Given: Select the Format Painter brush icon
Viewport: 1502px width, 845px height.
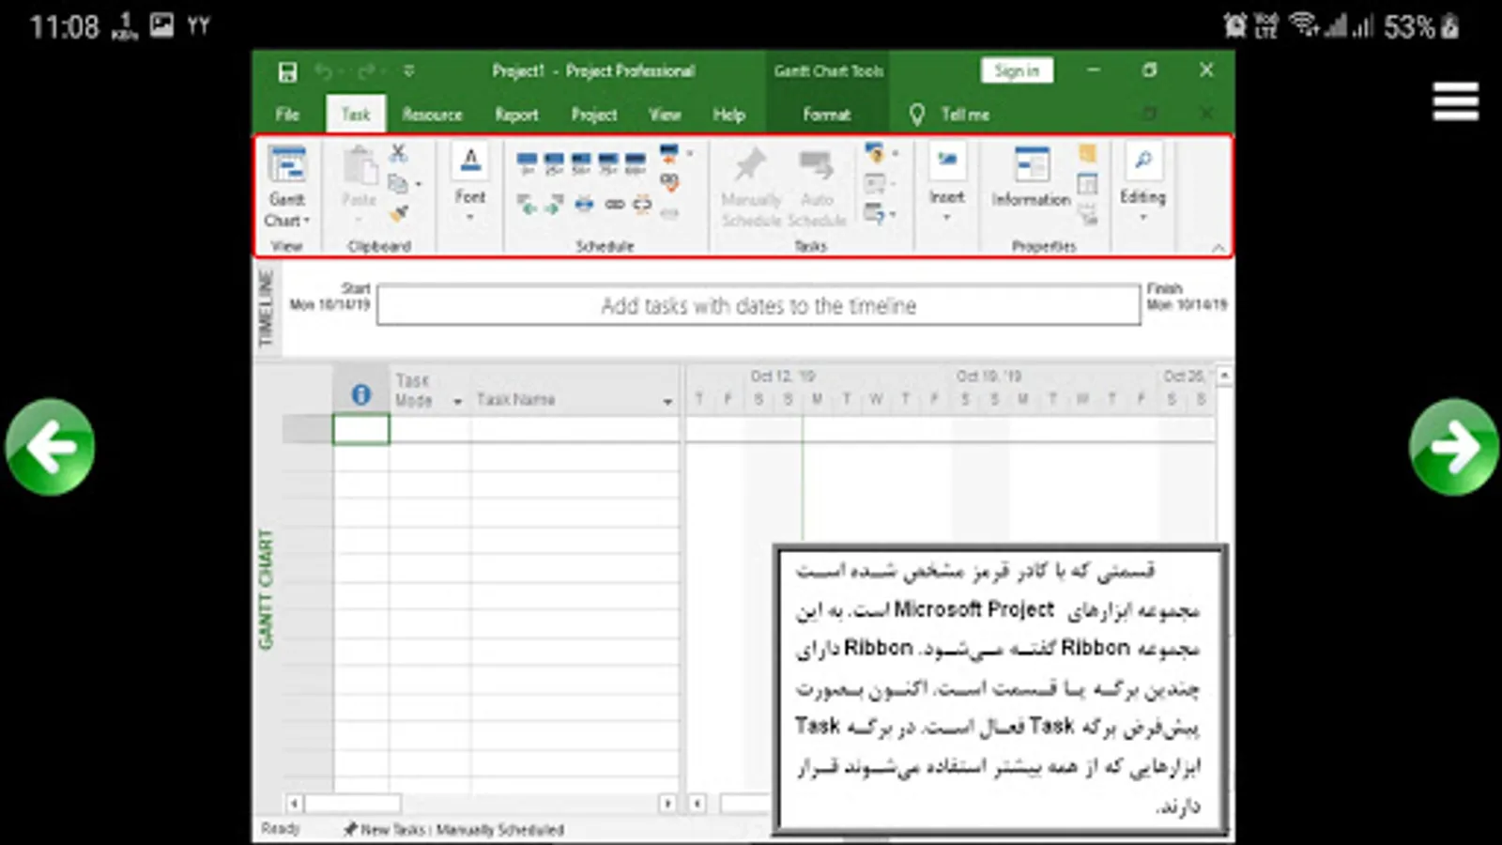Looking at the screenshot, I should (x=399, y=213).
